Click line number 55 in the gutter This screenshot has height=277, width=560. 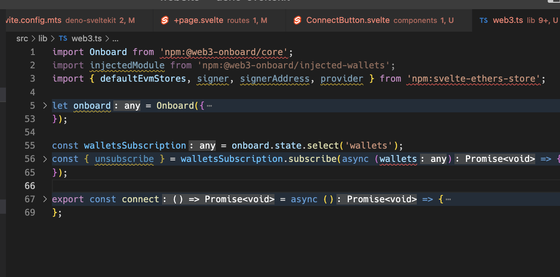[30, 145]
